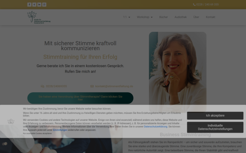
Task: Click the phone number 0228/24069355 link
Action: pos(56,86)
